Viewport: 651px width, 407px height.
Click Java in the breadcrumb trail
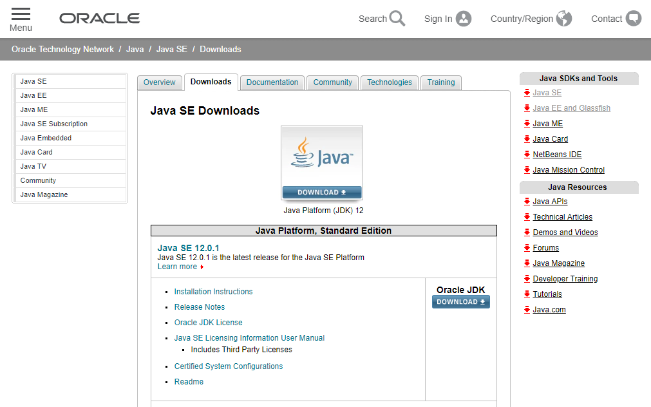(x=135, y=49)
